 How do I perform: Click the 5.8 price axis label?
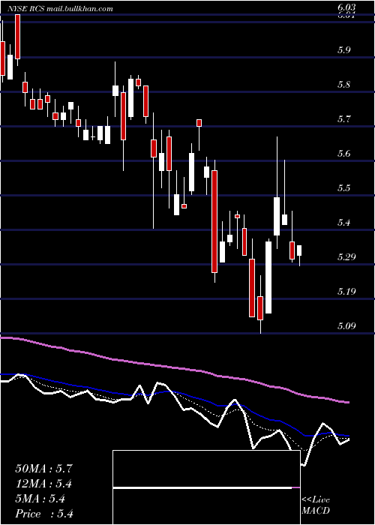coord(343,84)
